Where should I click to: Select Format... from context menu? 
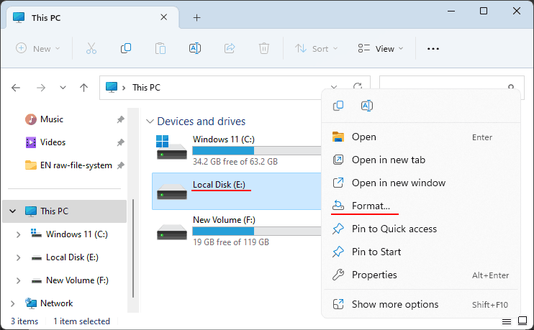(371, 206)
